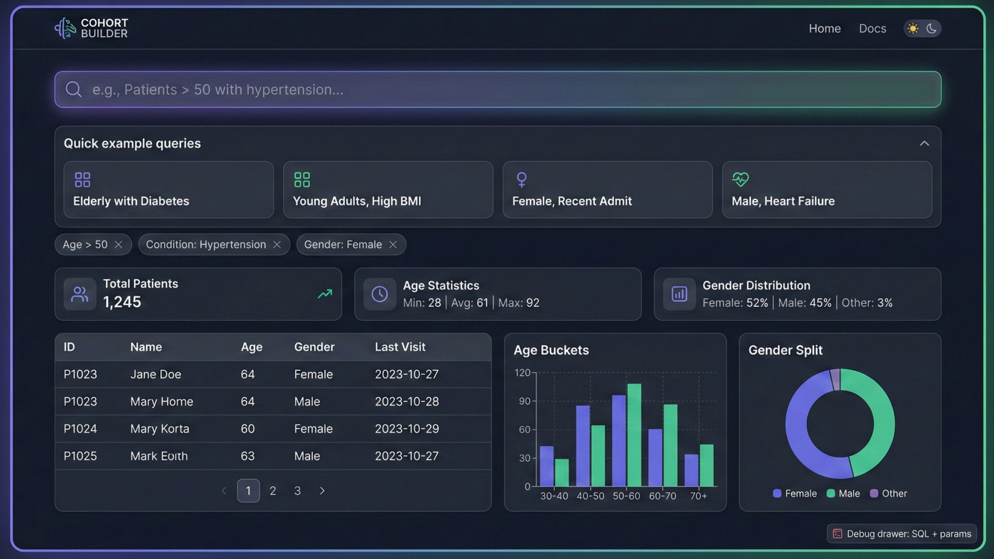Click the female symbol icon on Recent Admit card

tap(522, 180)
